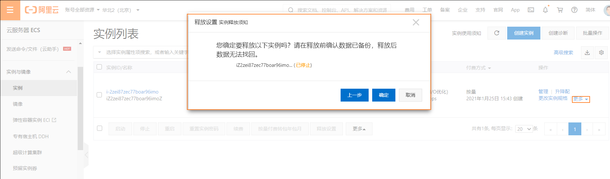Open 工单 top menu
Screen dimensions: 610x179
pyautogui.click(x=427, y=10)
